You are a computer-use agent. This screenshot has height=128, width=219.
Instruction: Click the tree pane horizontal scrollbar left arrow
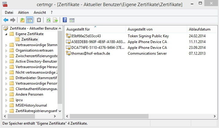pyautogui.click(x=5, y=116)
